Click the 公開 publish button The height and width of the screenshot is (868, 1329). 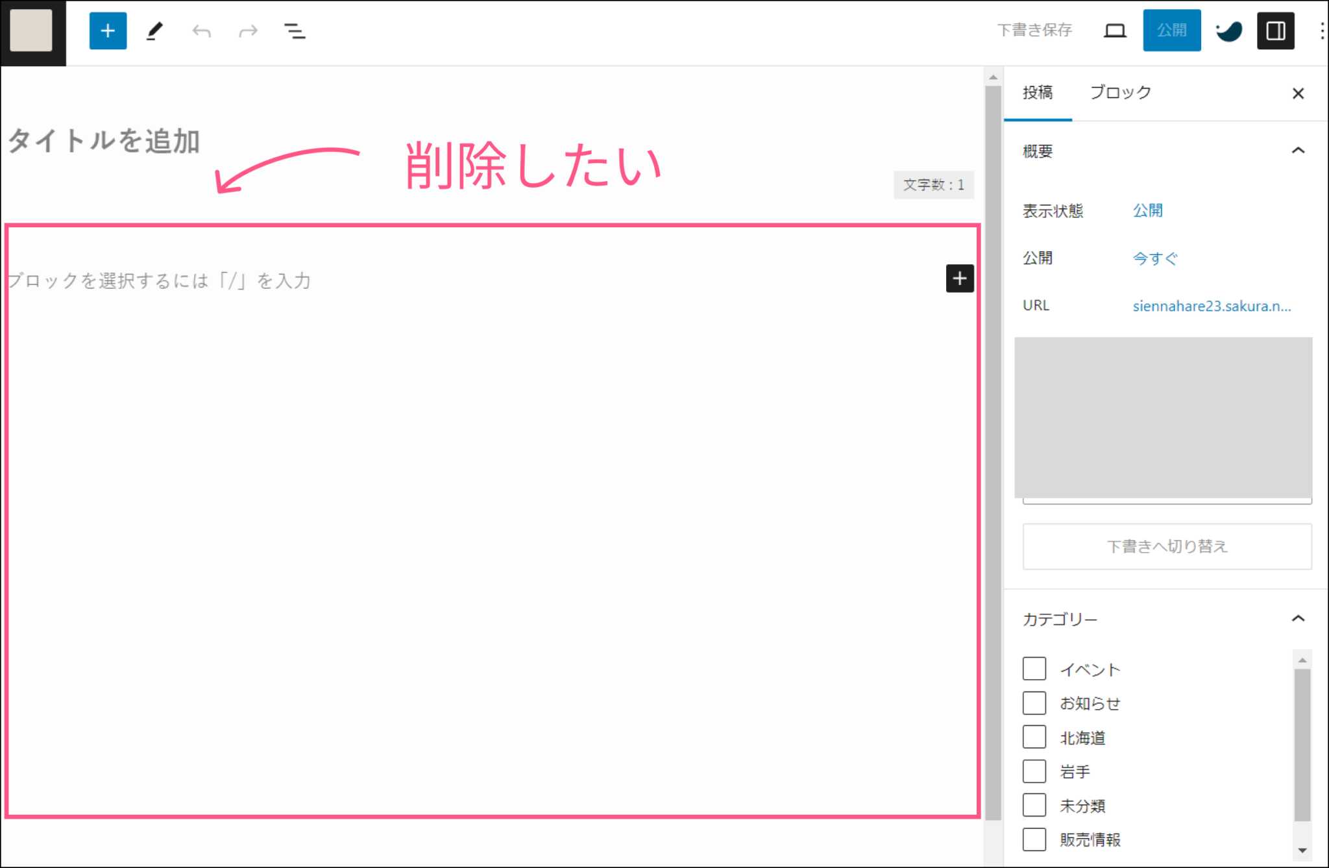click(x=1172, y=30)
